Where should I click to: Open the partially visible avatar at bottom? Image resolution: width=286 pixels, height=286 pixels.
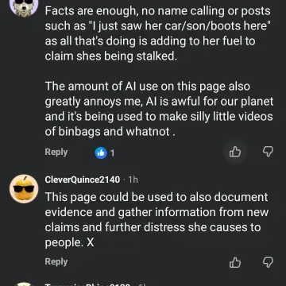pyautogui.click(x=24, y=284)
